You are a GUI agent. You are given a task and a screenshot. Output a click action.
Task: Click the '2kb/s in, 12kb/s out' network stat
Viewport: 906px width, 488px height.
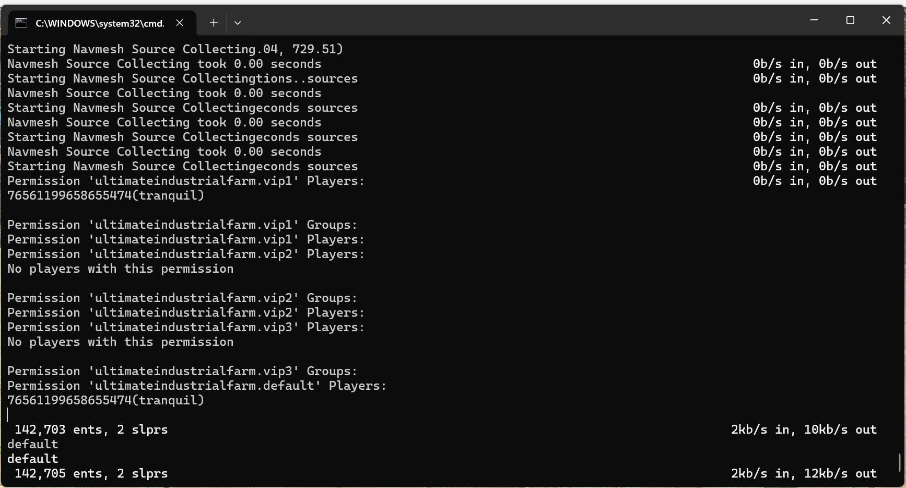[x=803, y=473]
